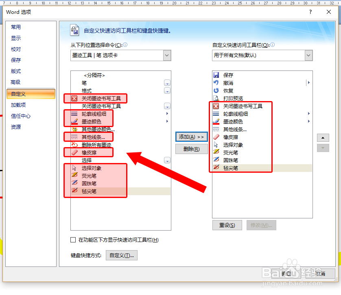
Task: Select 橡皮擦 eraser icon in left list
Action: coord(74,152)
